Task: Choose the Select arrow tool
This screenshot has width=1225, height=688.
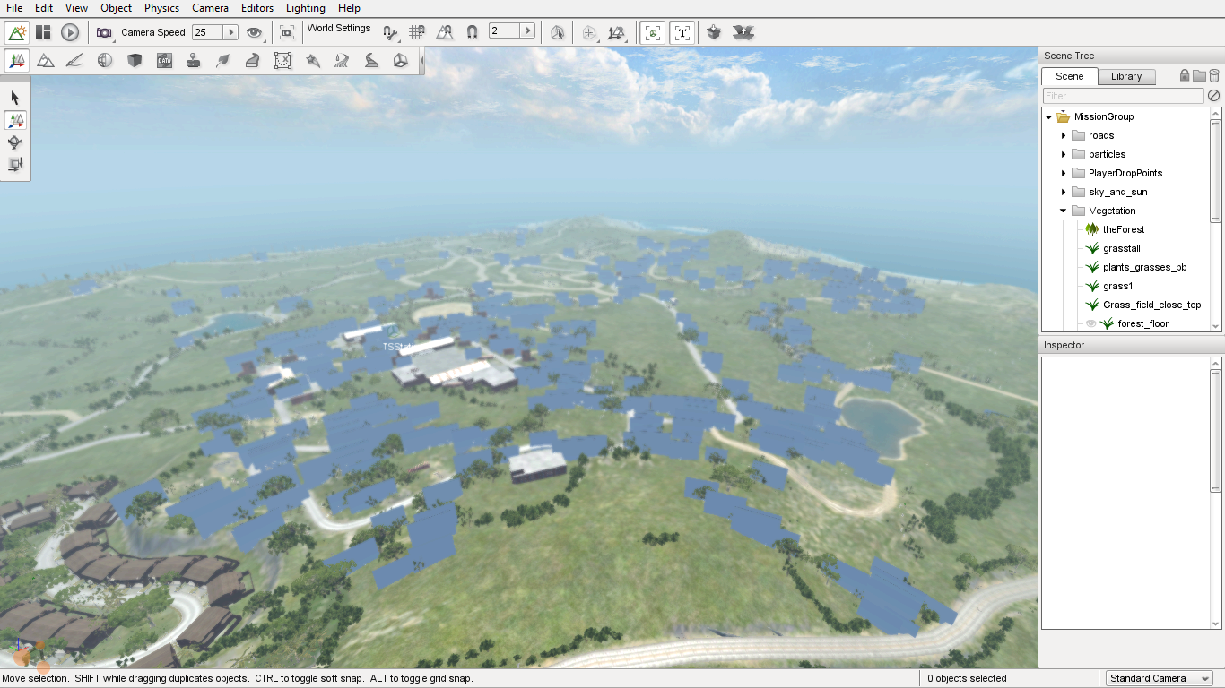Action: tap(15, 98)
